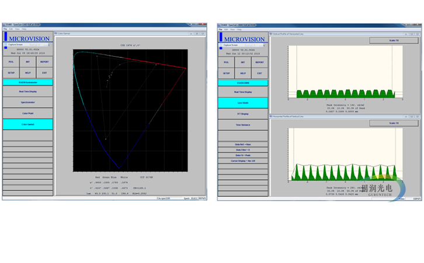Click CCT value text below gamut chart
424x263 pixels.
pyautogui.click(x=146, y=177)
